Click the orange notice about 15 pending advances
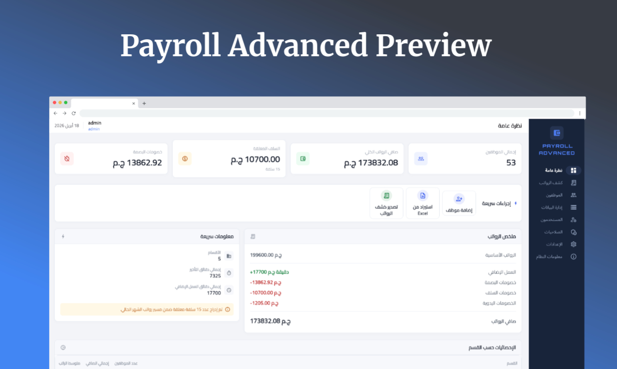617x369 pixels. tap(147, 309)
